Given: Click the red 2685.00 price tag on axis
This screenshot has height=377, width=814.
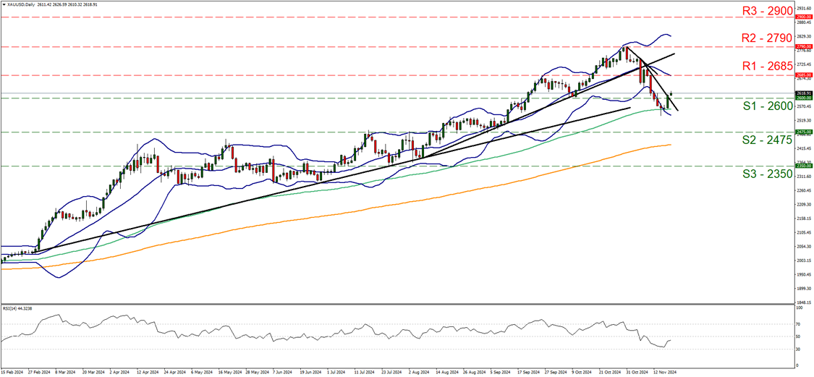Looking at the screenshot, I should pyautogui.click(x=803, y=75).
